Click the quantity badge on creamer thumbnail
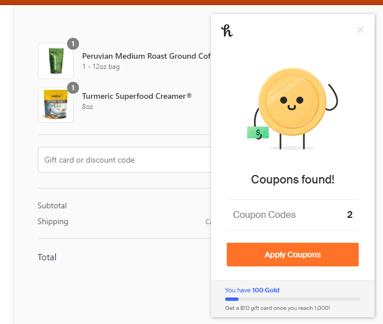This screenshot has height=324, width=383. coord(73,87)
